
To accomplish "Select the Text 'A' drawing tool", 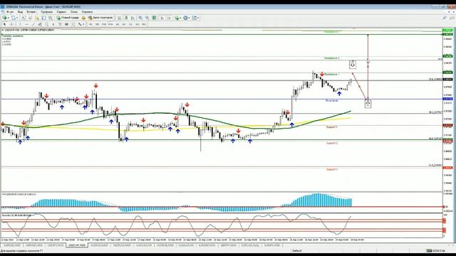I will pos(53,24).
